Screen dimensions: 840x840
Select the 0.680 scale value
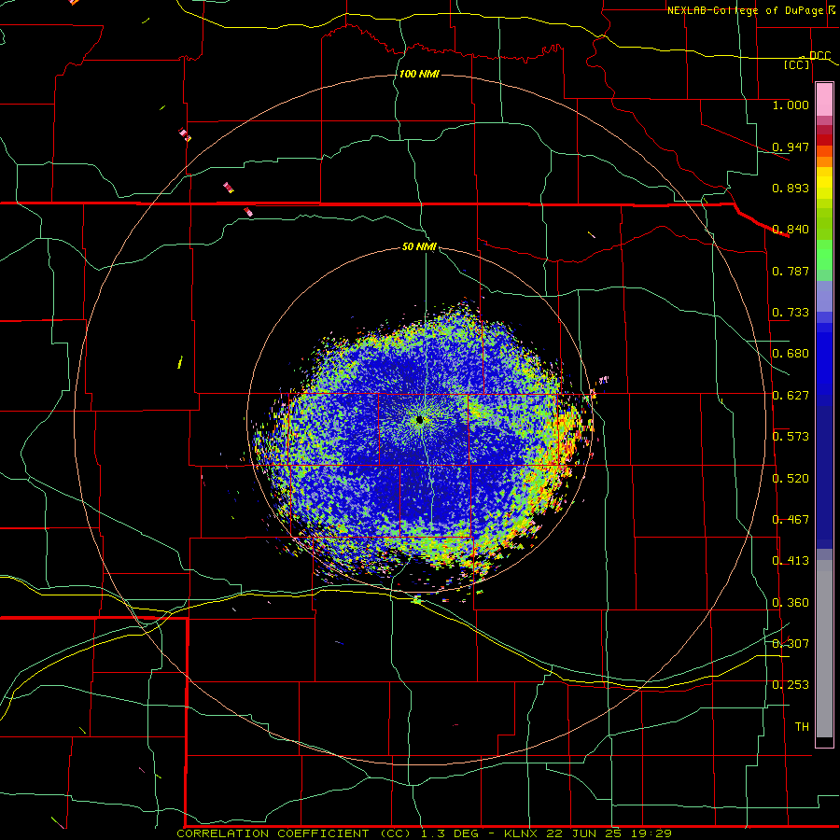[x=791, y=354]
